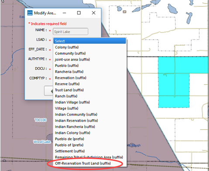The image size is (209, 171).
Task: Select Indian Village (suffix) entry
Action: pos(89,102)
